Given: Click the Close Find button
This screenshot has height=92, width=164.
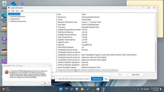Looking at the screenshot, I should click(135, 75).
